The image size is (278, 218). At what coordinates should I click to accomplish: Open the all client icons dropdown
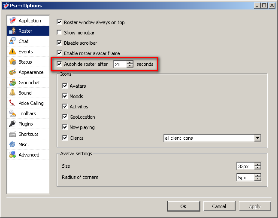tap(257, 138)
